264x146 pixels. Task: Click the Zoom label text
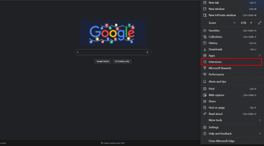212,23
